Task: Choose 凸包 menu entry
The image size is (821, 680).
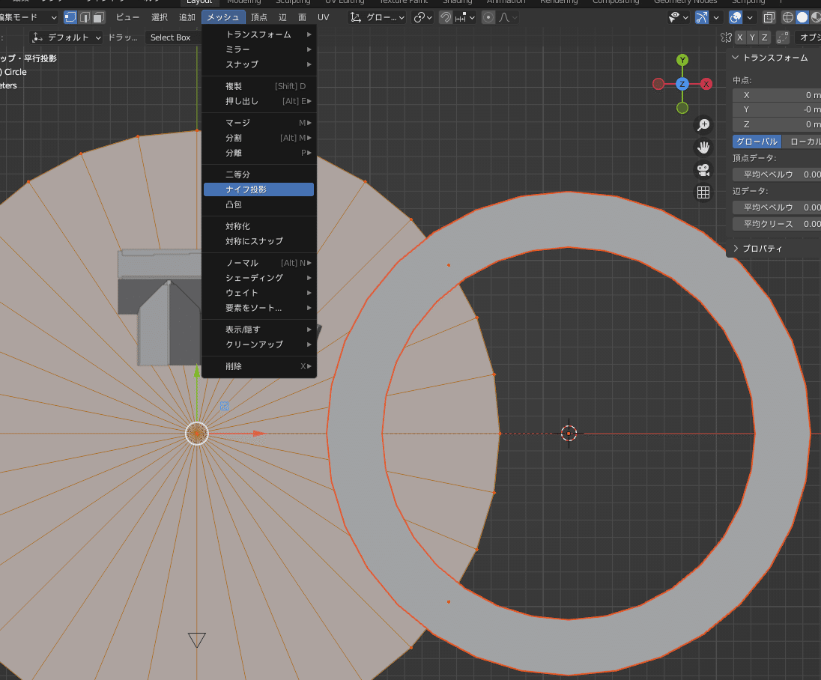Action: [x=259, y=204]
